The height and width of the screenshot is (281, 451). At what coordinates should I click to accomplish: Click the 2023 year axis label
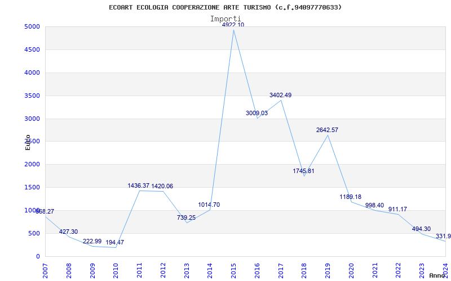(x=422, y=271)
